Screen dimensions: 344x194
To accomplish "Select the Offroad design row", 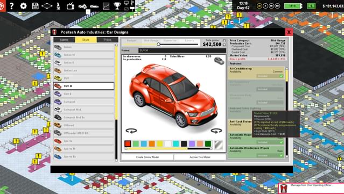I will point(84,125).
